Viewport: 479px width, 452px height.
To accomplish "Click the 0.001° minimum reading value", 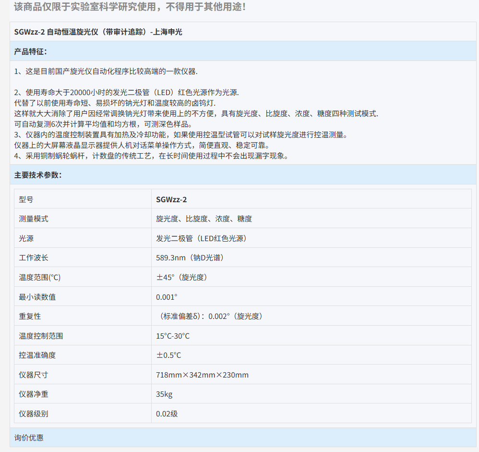I will click(x=167, y=297).
